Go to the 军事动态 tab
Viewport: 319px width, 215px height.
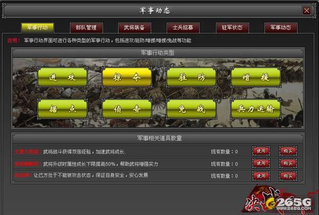point(281,28)
